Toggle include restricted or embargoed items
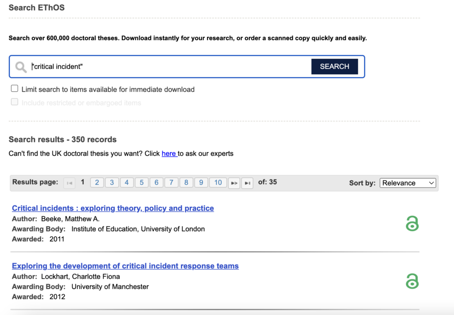454x315 pixels. pyautogui.click(x=15, y=102)
